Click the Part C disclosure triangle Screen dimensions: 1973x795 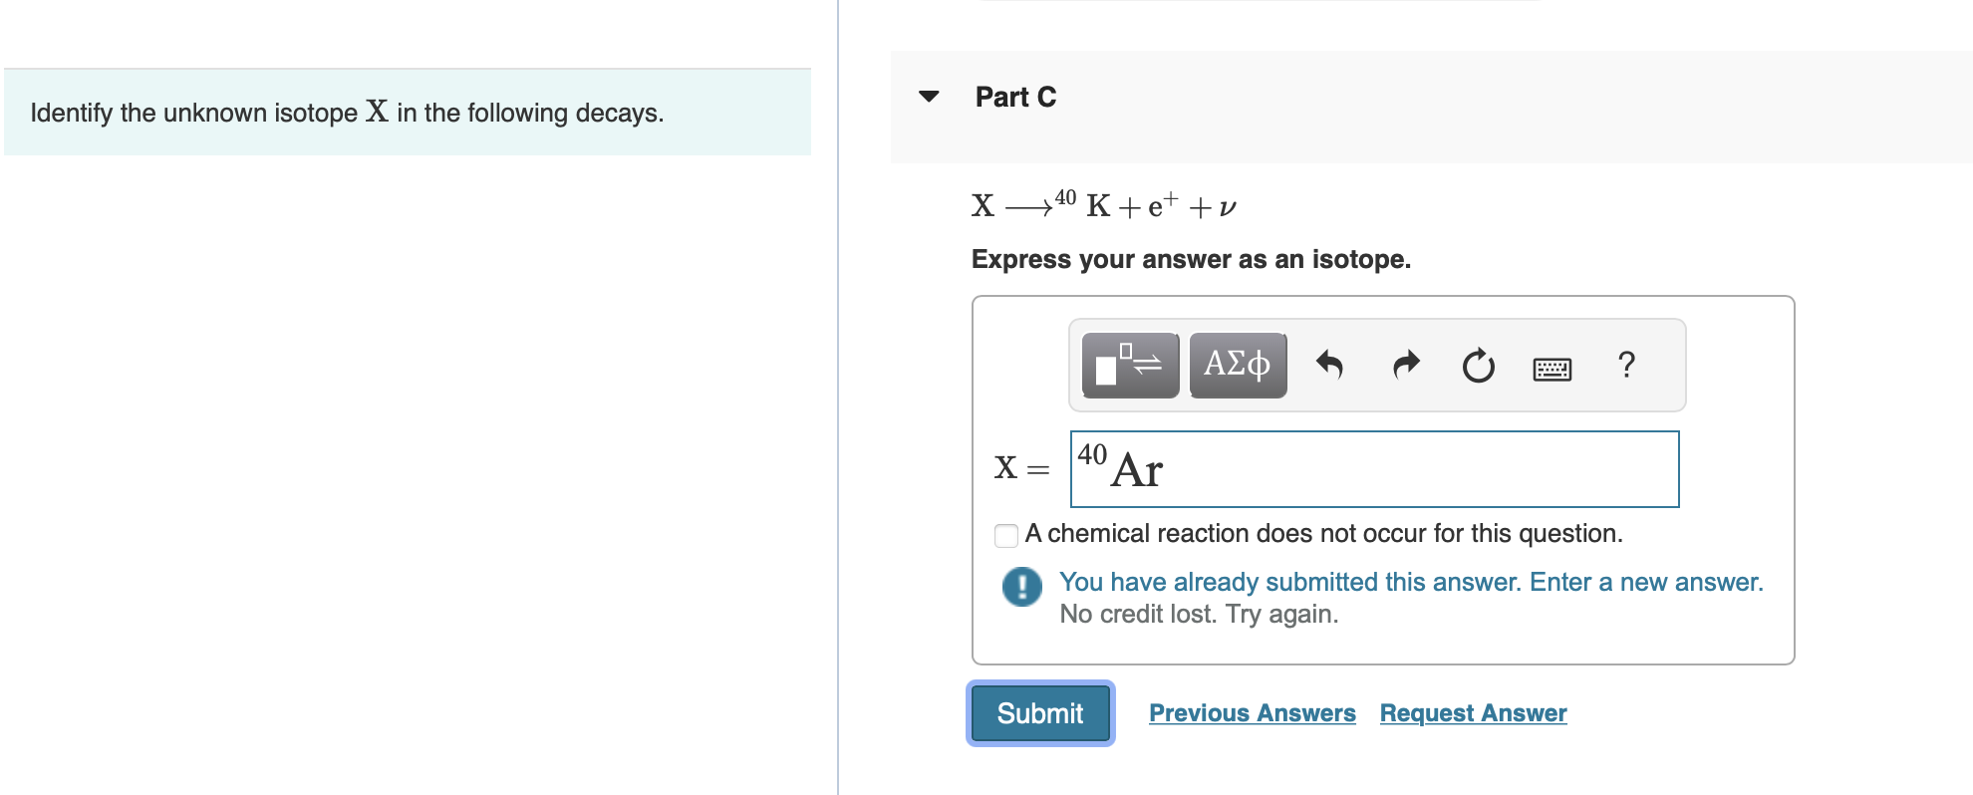click(927, 97)
